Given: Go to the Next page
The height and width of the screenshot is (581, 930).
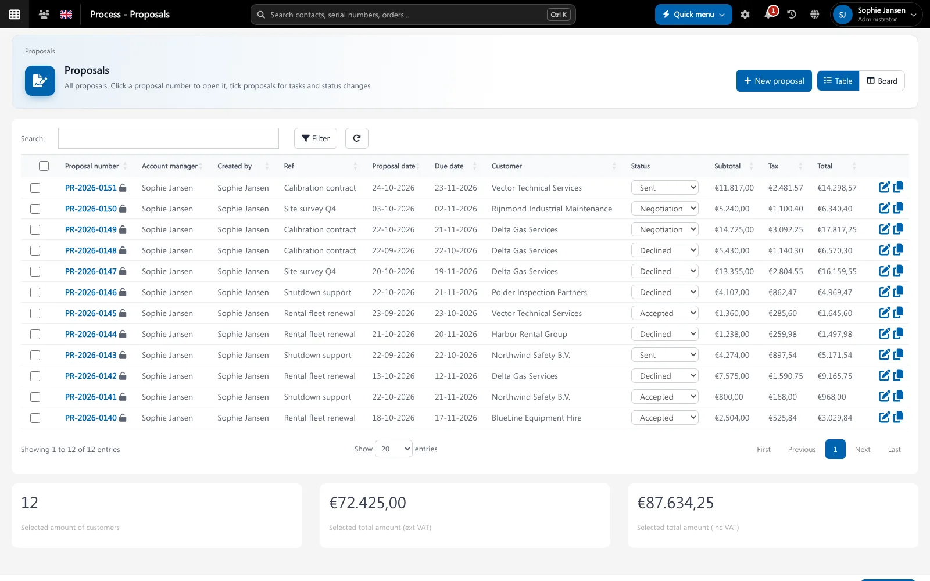Looking at the screenshot, I should [x=863, y=450].
